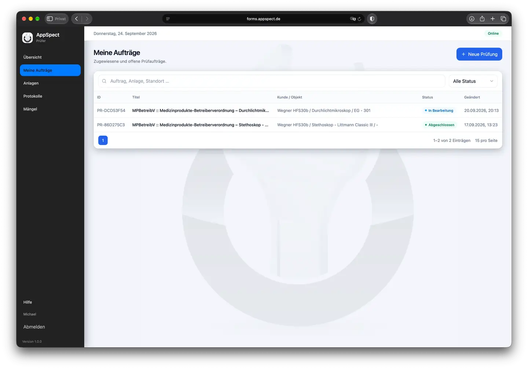Toggle the Safari sidebar button
The image size is (528, 369).
click(x=50, y=19)
